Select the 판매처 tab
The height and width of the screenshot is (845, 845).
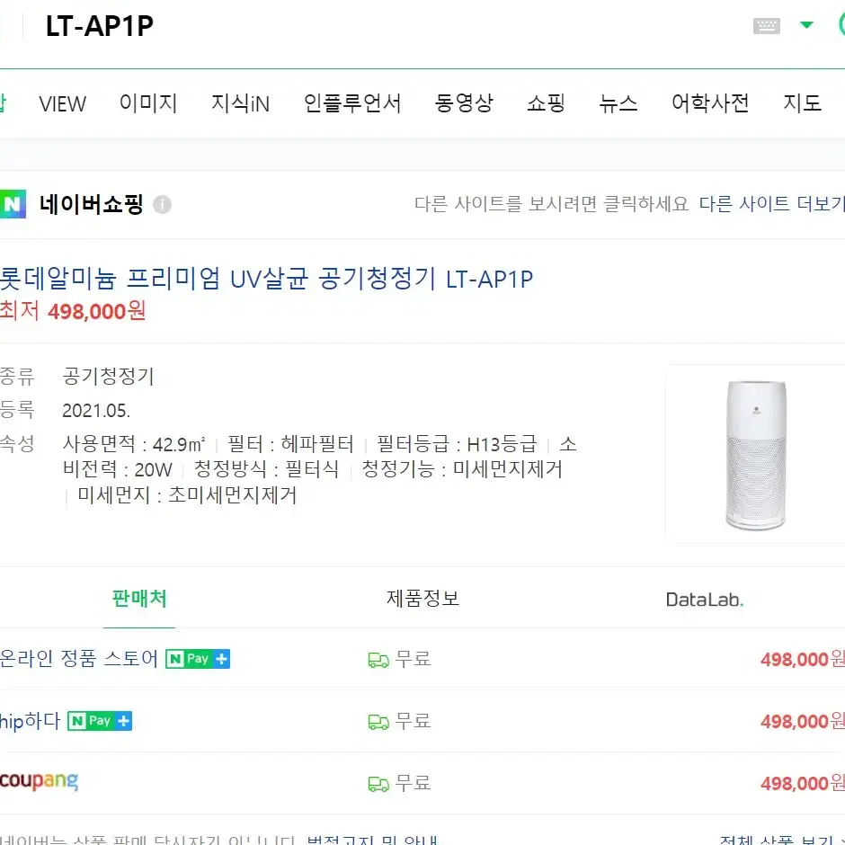139,598
